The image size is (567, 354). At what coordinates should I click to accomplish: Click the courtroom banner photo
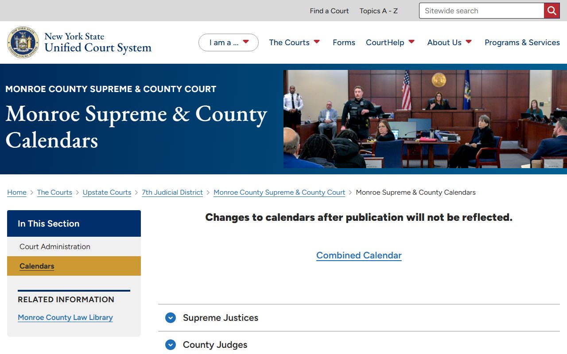(x=425, y=119)
